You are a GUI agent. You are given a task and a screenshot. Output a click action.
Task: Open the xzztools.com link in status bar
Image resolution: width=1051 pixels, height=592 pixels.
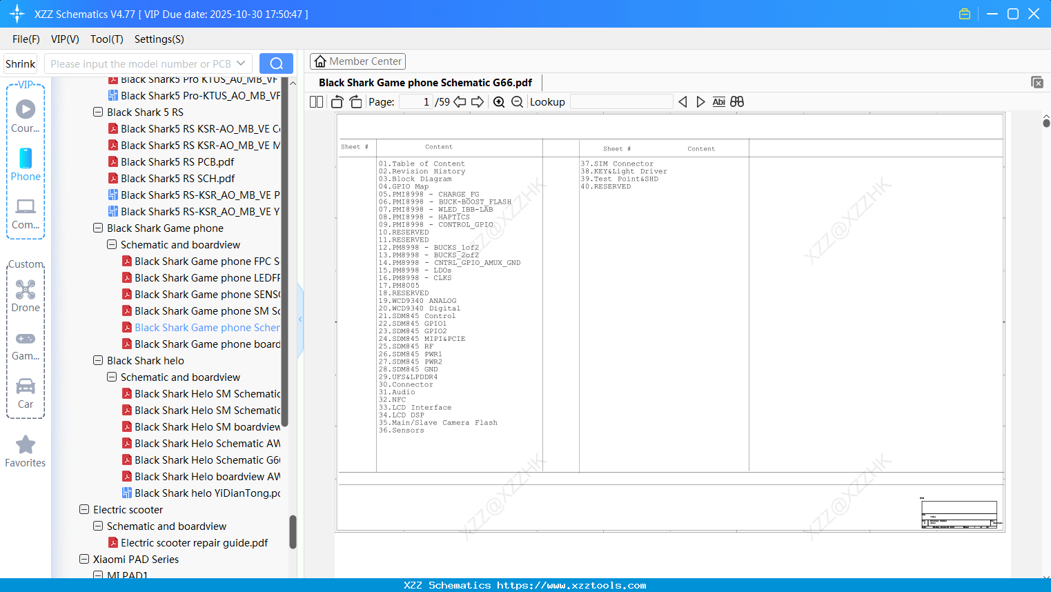tap(571, 585)
